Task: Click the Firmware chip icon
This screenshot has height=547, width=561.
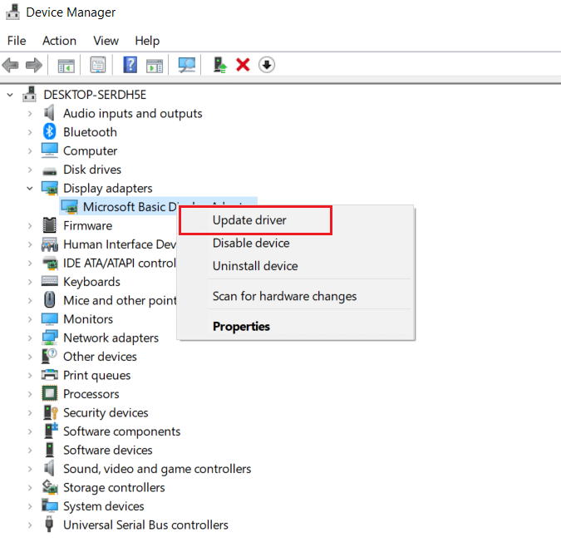Action: tap(49, 225)
